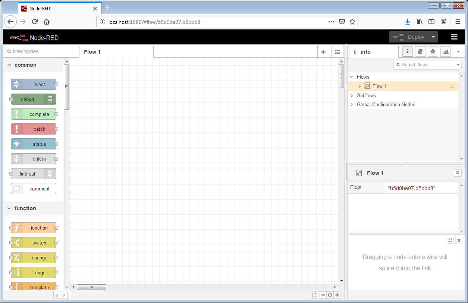Select the inject node in the palette
Screen dimensions: 468x303
34,85
